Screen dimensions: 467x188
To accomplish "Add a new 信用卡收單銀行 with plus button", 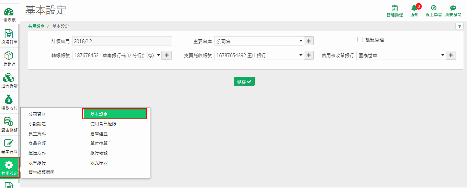I will click(451, 55).
